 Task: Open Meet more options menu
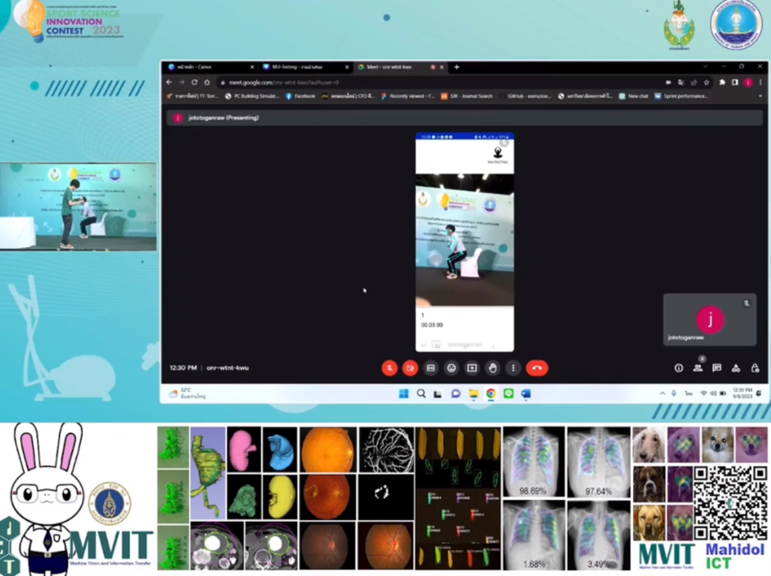[513, 368]
